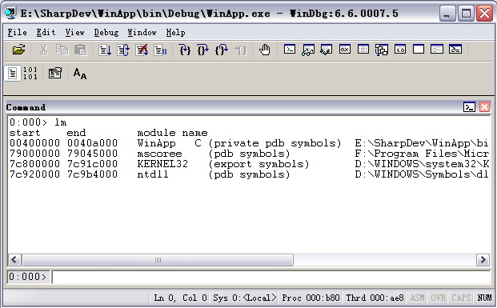Viewport: 497px width, 308px height.
Task: Open the Debug menu
Action: (x=106, y=32)
